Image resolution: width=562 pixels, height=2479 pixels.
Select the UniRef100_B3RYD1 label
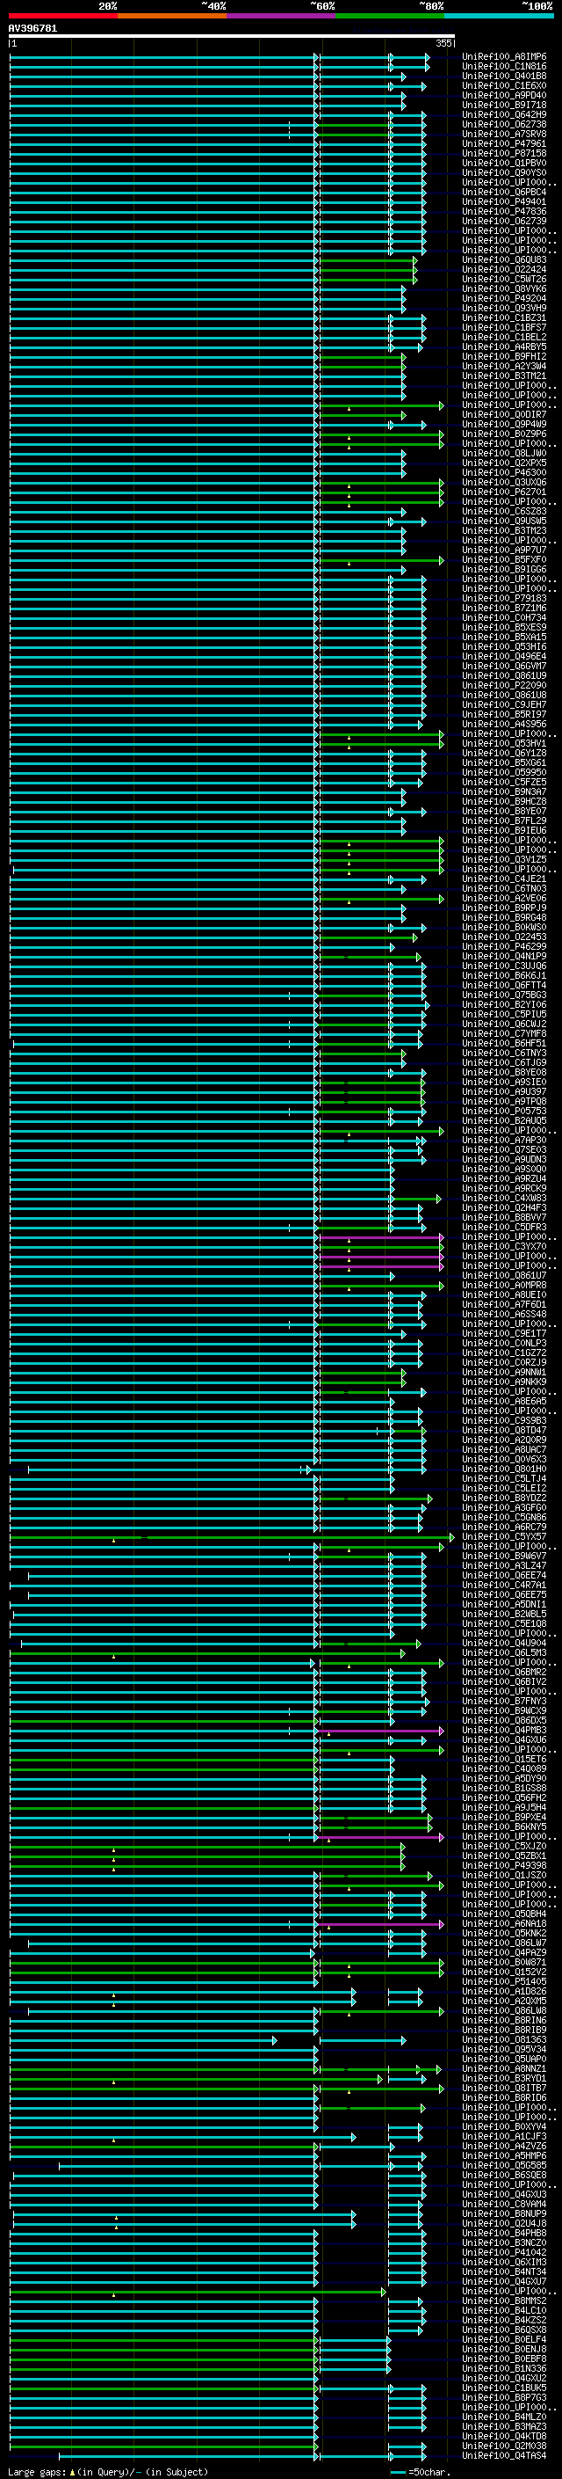pyautogui.click(x=504, y=2078)
